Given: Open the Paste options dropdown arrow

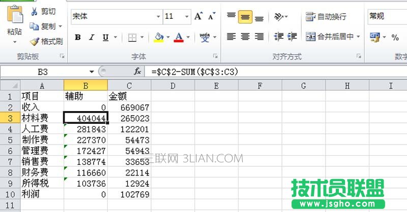Looking at the screenshot, I should pos(15,42).
